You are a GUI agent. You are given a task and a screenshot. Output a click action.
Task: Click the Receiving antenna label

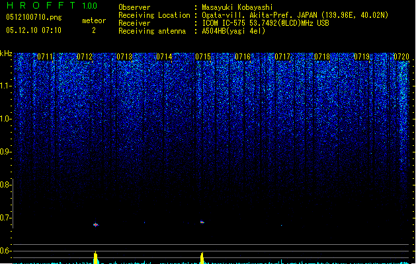pos(152,31)
